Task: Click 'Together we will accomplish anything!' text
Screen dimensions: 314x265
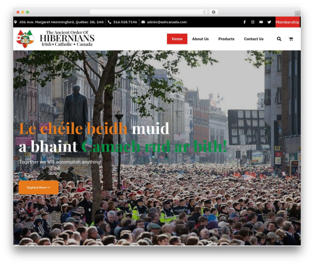Action: [60, 162]
